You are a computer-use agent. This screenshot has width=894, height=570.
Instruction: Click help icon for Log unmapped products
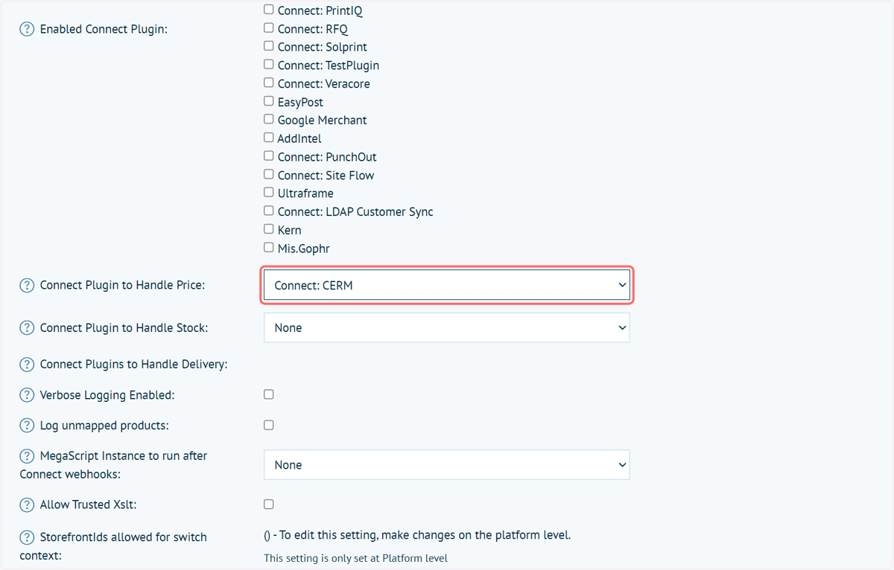[27, 426]
